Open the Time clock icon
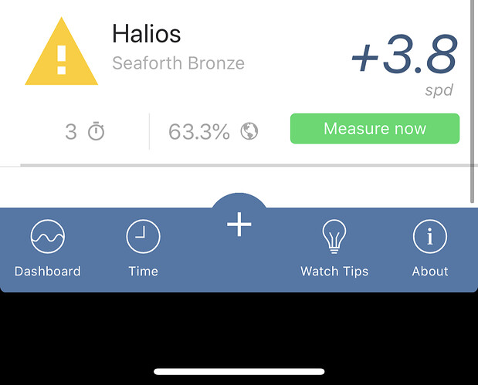Image resolution: width=478 pixels, height=385 pixels. point(144,236)
